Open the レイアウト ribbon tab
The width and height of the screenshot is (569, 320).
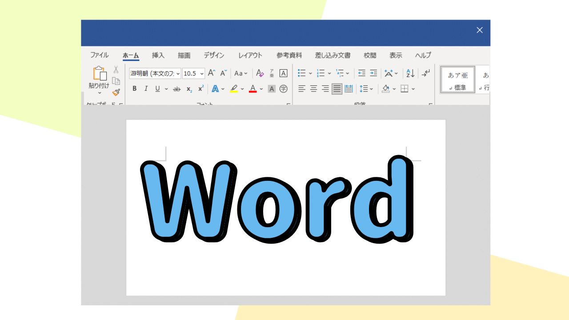(250, 56)
